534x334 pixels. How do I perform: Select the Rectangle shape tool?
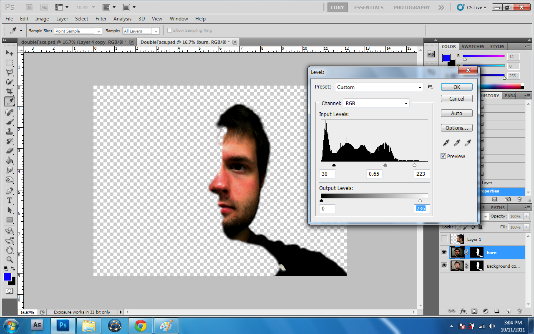tap(9, 220)
